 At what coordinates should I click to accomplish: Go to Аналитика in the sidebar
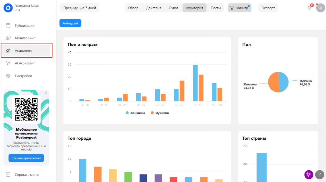[x=26, y=51]
